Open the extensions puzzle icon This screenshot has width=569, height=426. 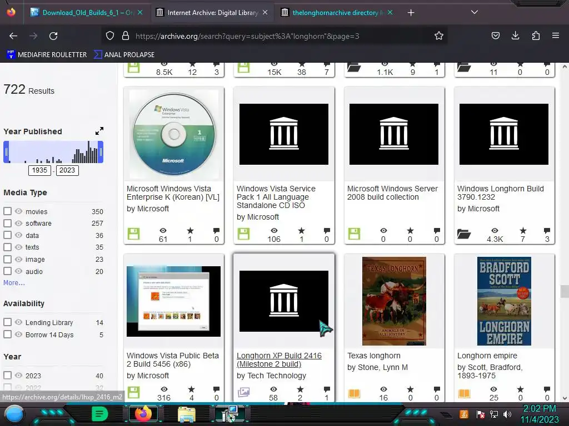coord(536,36)
